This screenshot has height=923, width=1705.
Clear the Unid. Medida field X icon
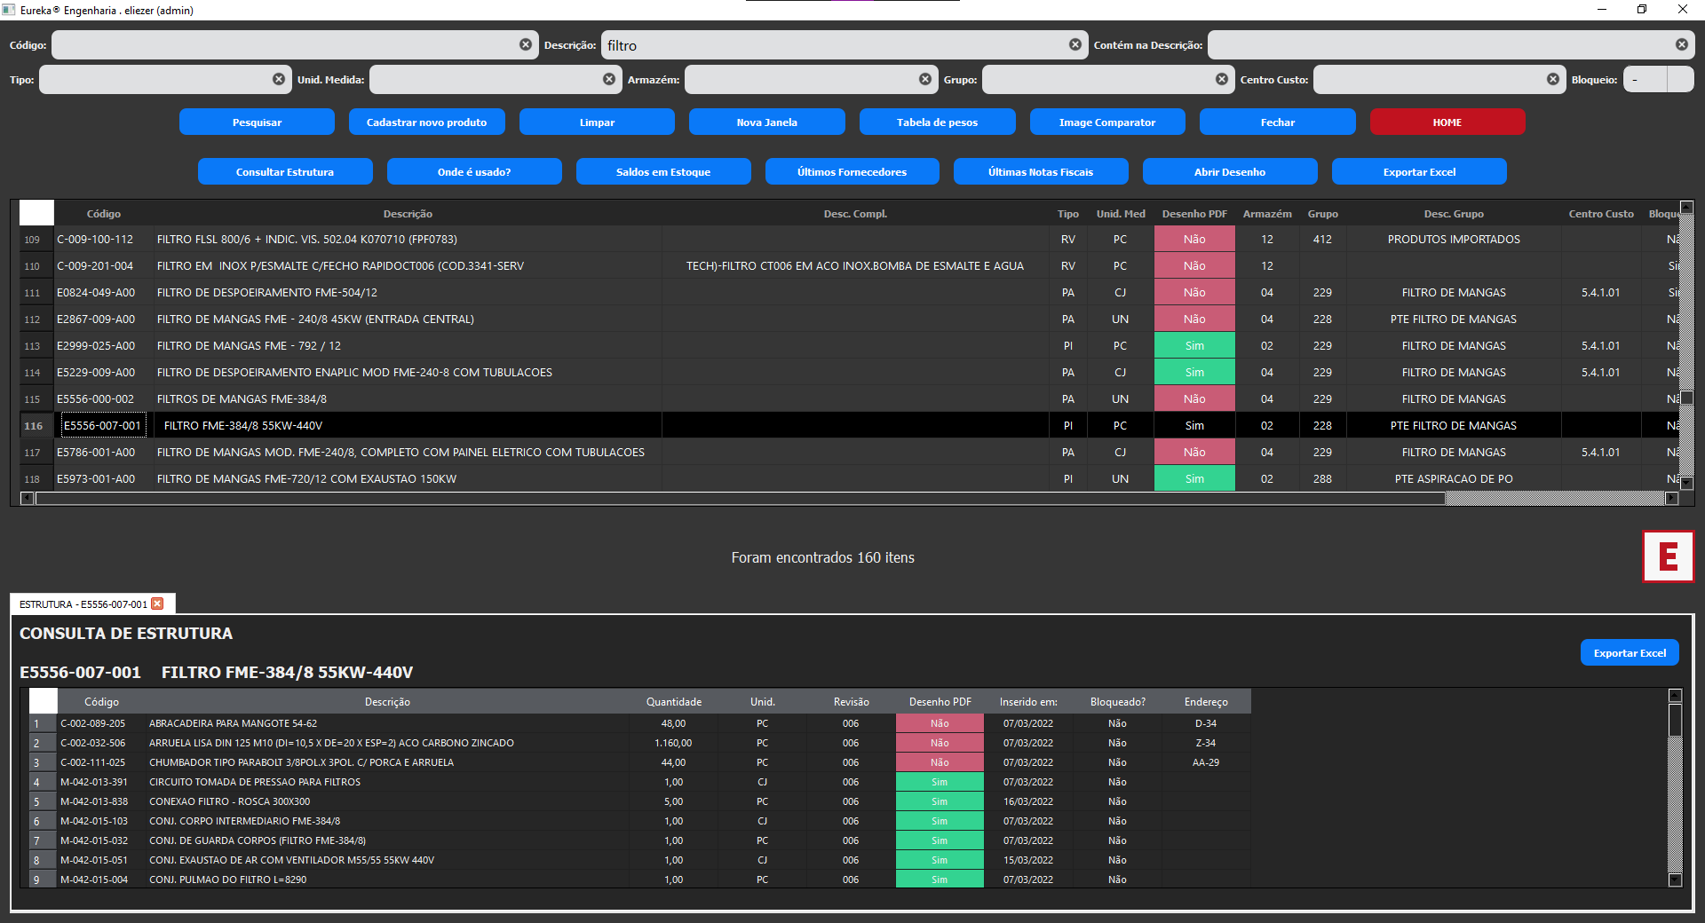609,79
